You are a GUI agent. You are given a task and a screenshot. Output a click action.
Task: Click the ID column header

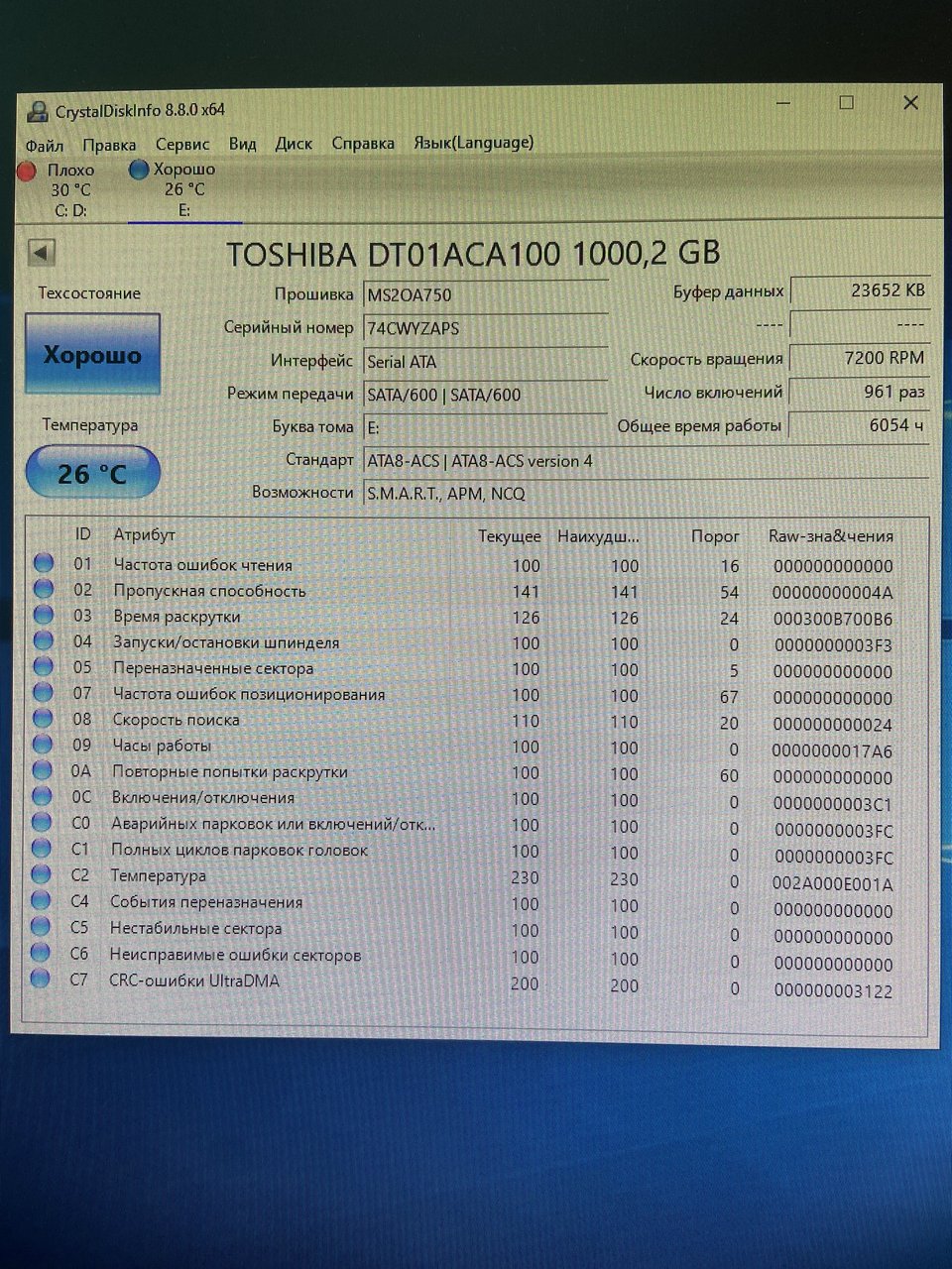[x=83, y=534]
